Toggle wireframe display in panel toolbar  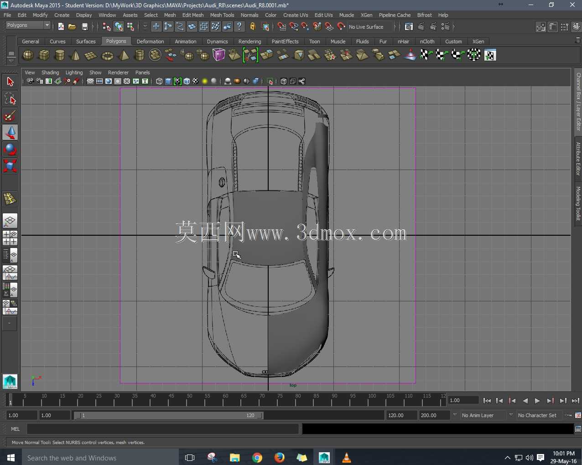[159, 82]
